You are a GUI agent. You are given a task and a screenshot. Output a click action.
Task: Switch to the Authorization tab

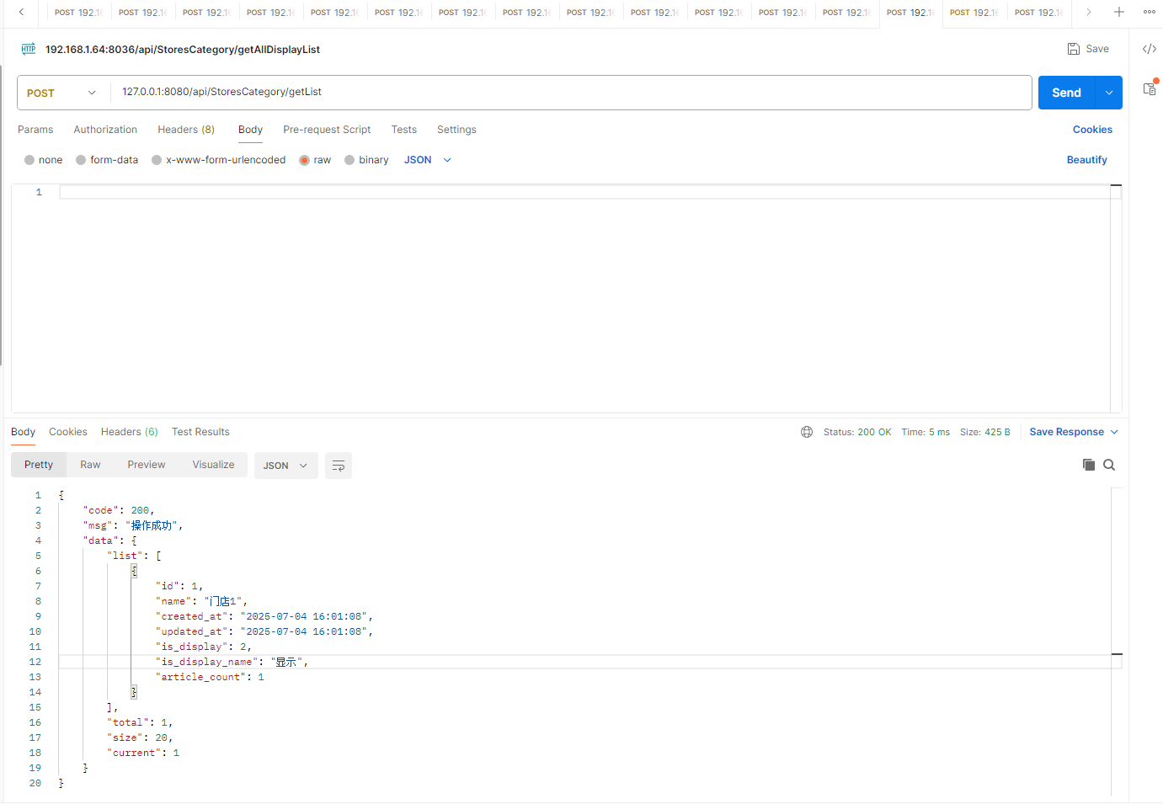click(105, 130)
